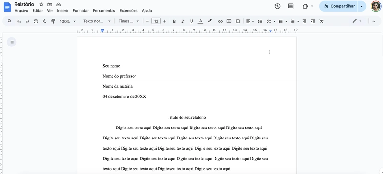Open the Editar menu
Viewport: 383px width, 174px height.
coord(38,11)
